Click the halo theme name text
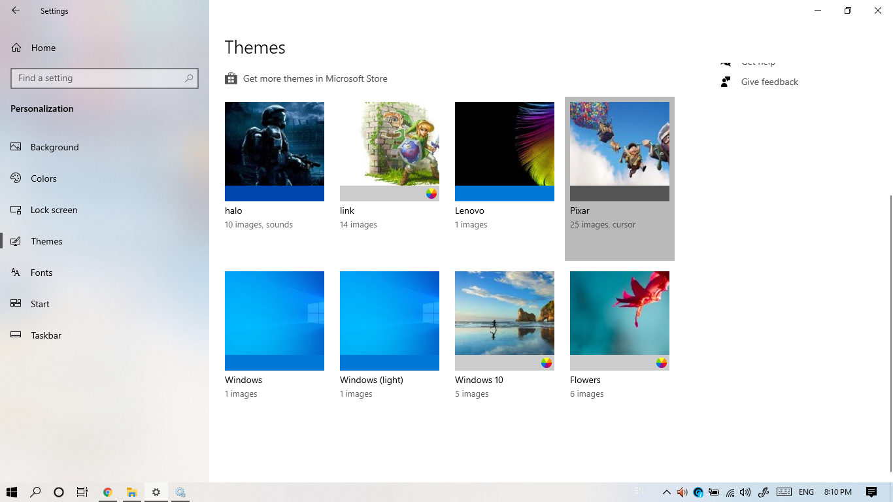This screenshot has height=502, width=893. pos(233,210)
